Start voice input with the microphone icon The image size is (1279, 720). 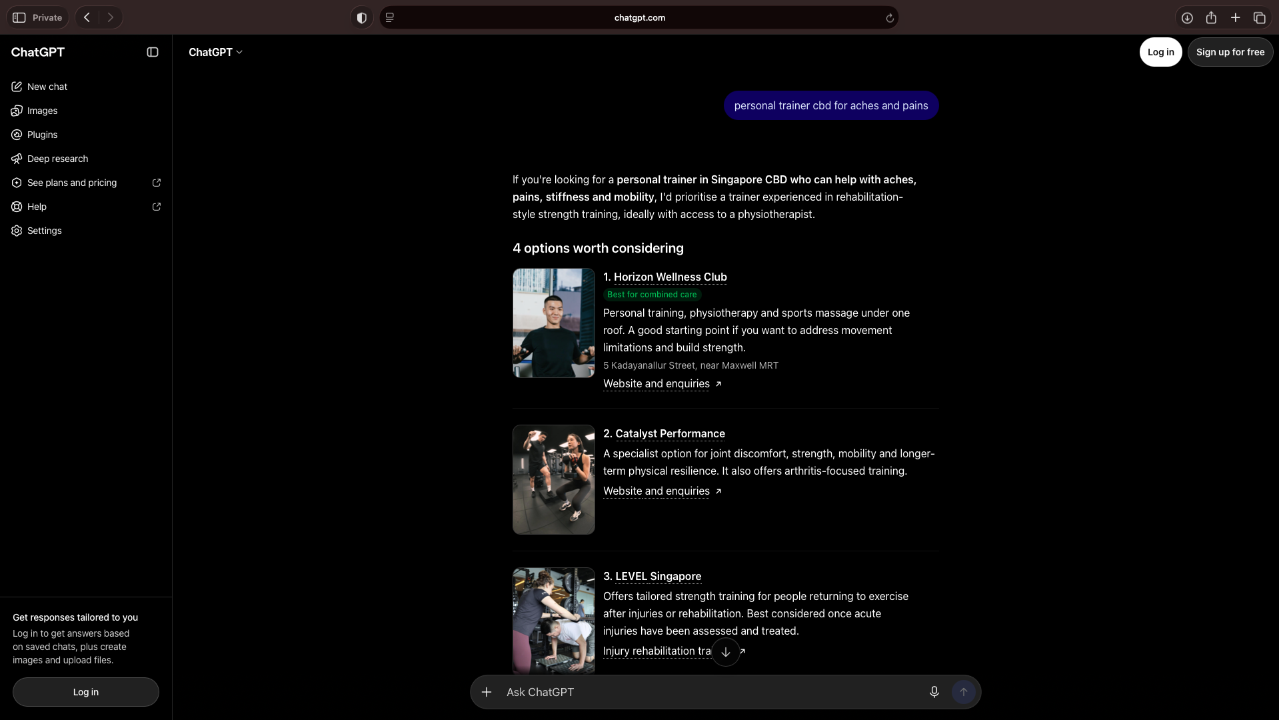pyautogui.click(x=934, y=692)
